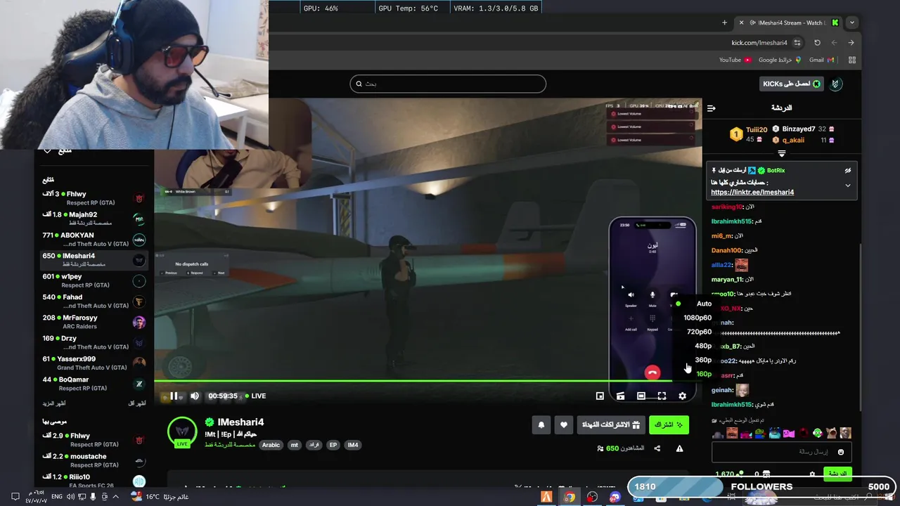Click the Arabic tag
This screenshot has height=506, width=900.
click(271, 445)
